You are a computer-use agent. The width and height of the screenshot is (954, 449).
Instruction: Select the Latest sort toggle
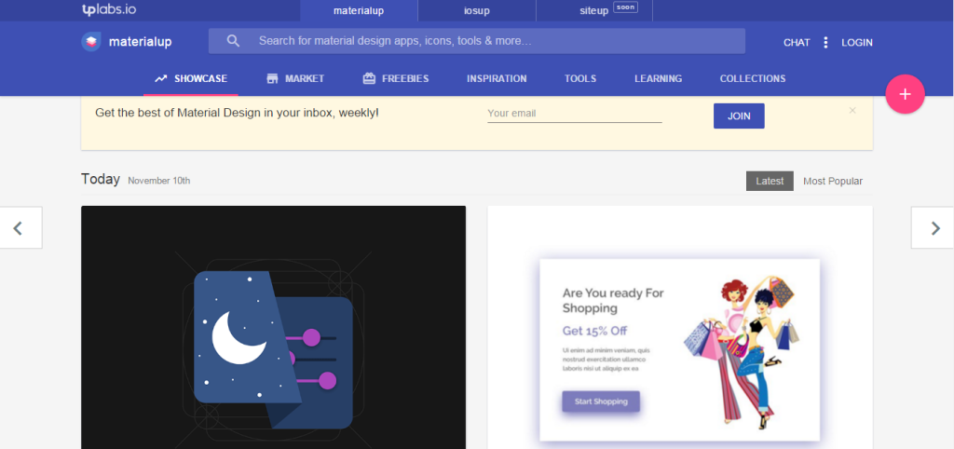[770, 181]
